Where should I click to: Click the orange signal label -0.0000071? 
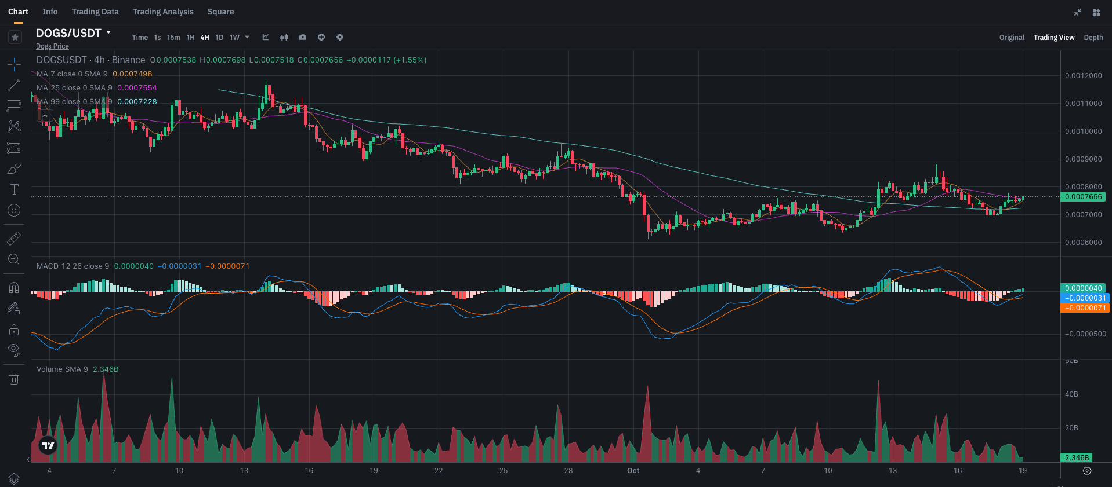click(x=1085, y=308)
